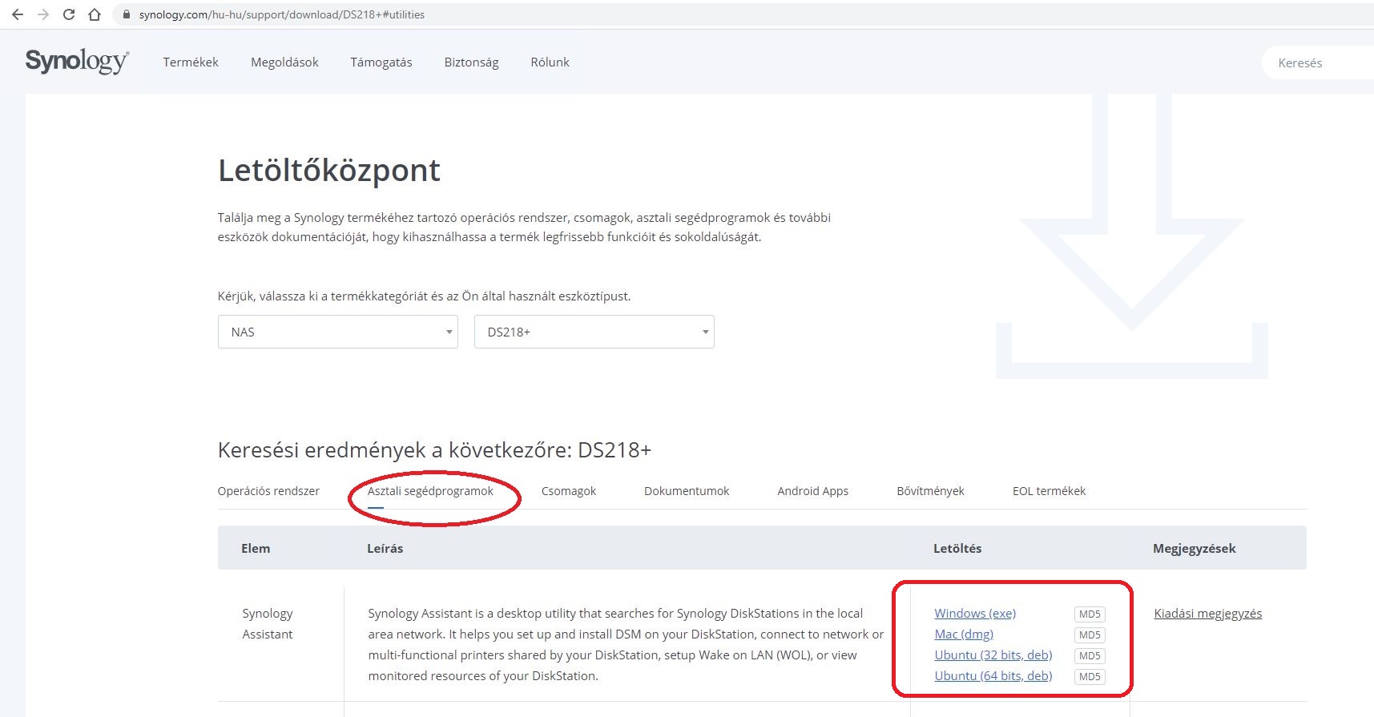Switch to the Csomagok tab
1374x717 pixels.
568,491
